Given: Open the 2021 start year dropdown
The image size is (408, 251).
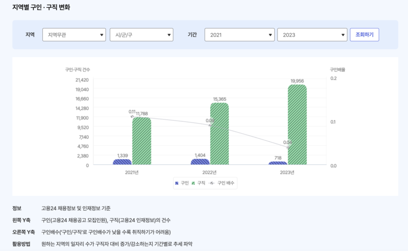Looking at the screenshot, I should [239, 35].
